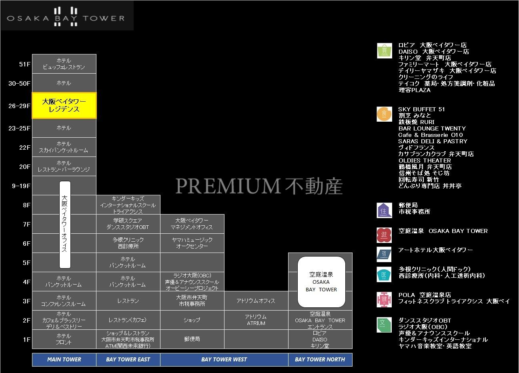
Task: Select the blue lodging 宿 icon
Action: [x=384, y=255]
